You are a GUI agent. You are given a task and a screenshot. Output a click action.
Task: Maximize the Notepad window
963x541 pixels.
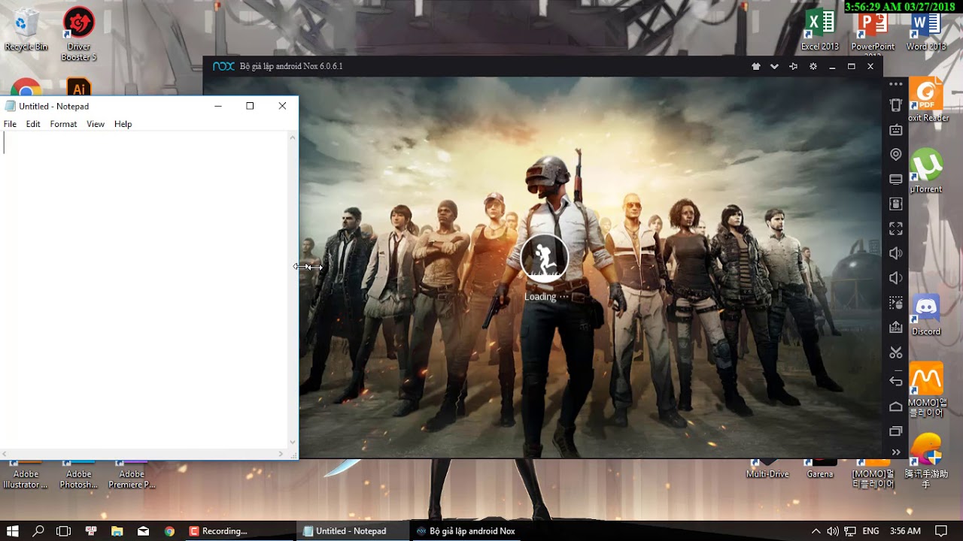pyautogui.click(x=250, y=106)
